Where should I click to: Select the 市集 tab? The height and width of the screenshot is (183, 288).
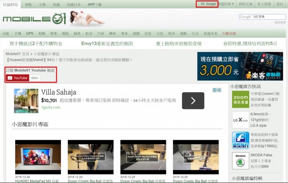[42, 4]
